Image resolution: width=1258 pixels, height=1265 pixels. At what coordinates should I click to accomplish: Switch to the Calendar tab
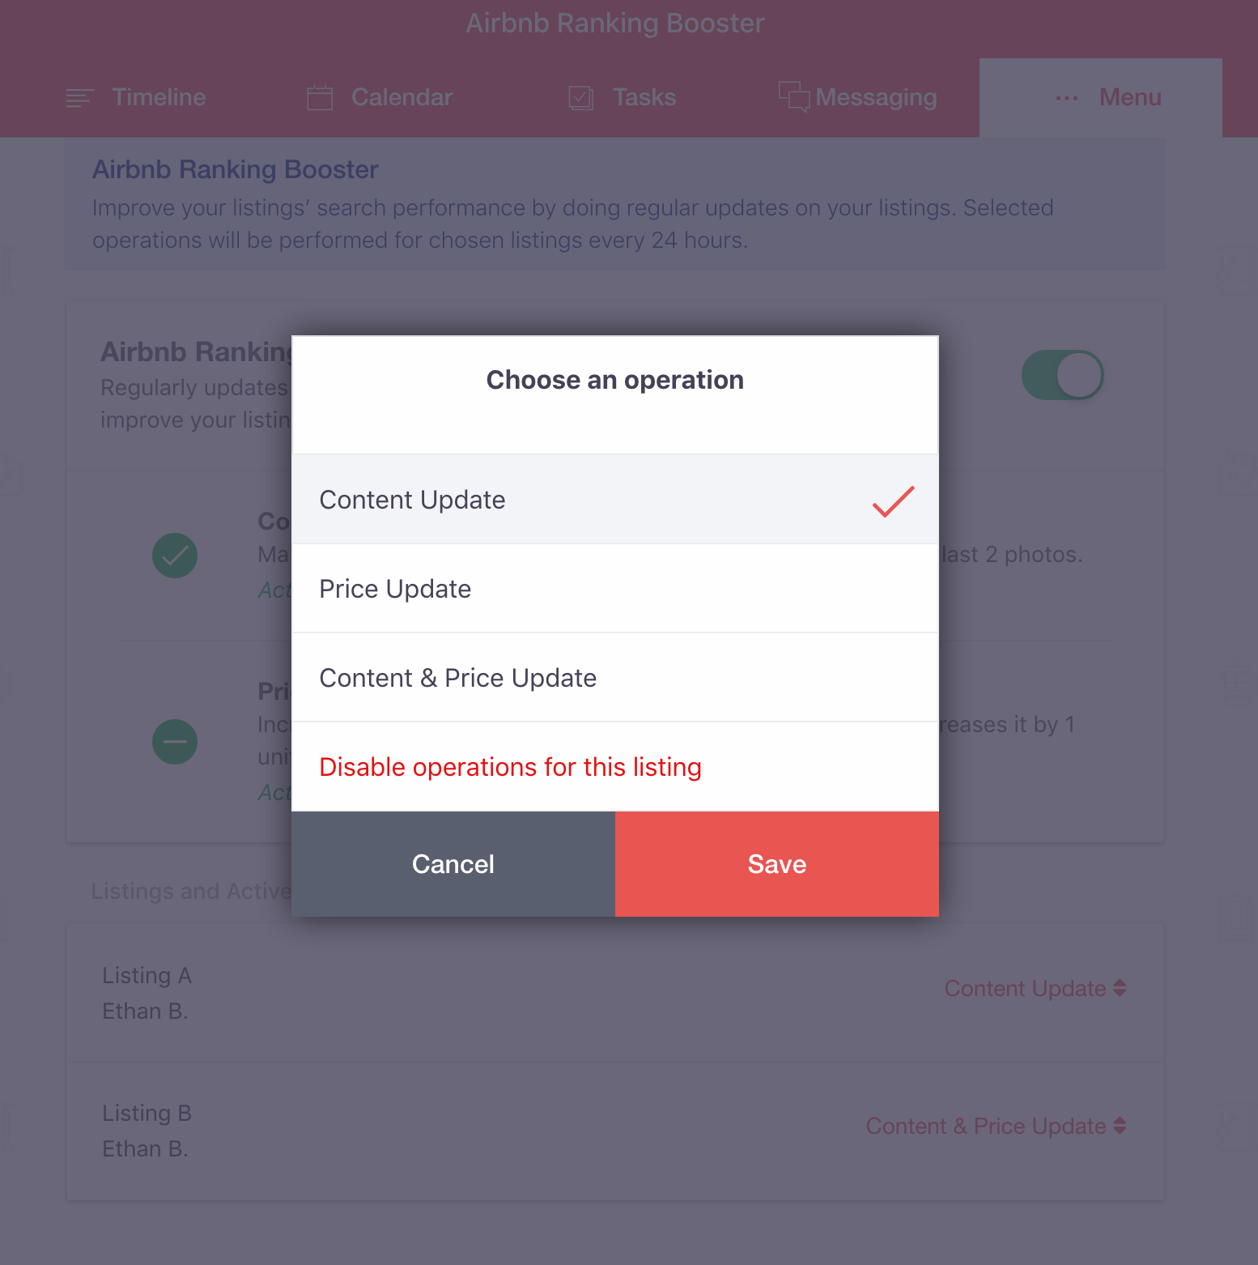pyautogui.click(x=380, y=97)
